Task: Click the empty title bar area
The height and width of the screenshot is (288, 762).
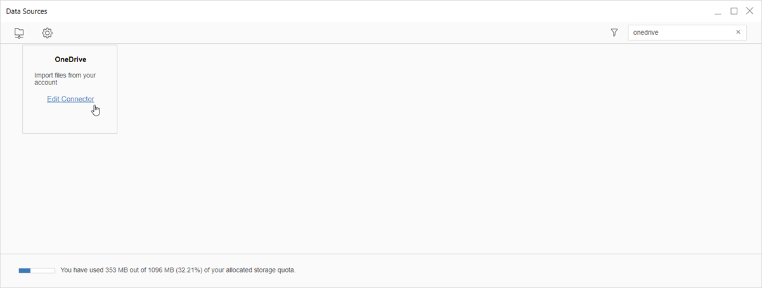Action: point(380,11)
